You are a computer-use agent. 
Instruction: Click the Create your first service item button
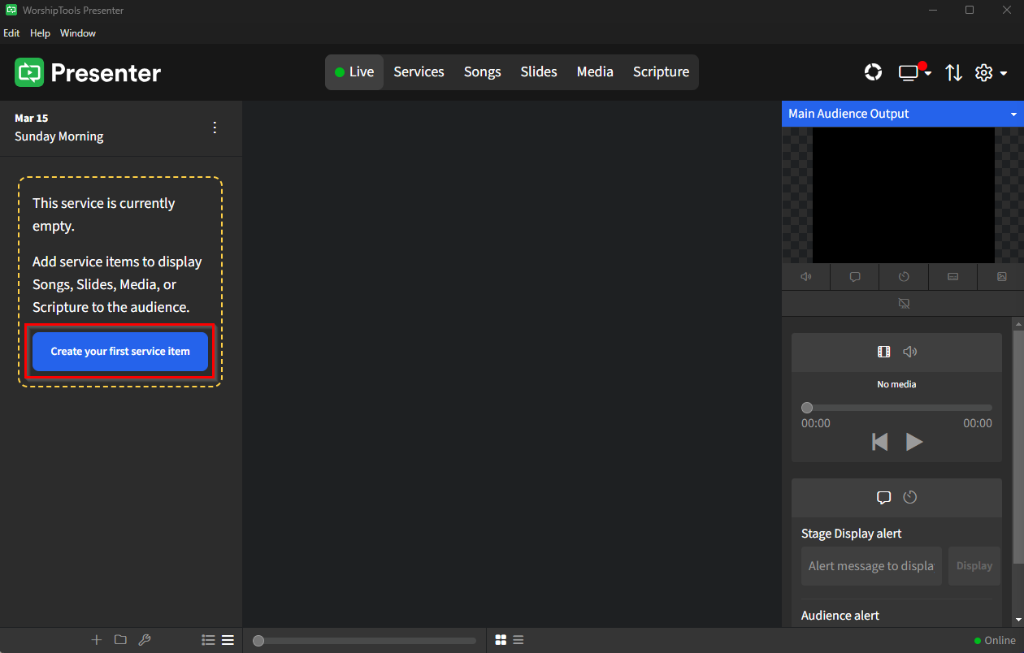coord(119,351)
